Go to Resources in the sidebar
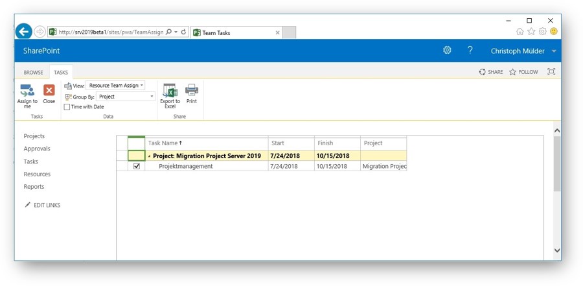Screen dimensions: 583x286 pyautogui.click(x=37, y=174)
